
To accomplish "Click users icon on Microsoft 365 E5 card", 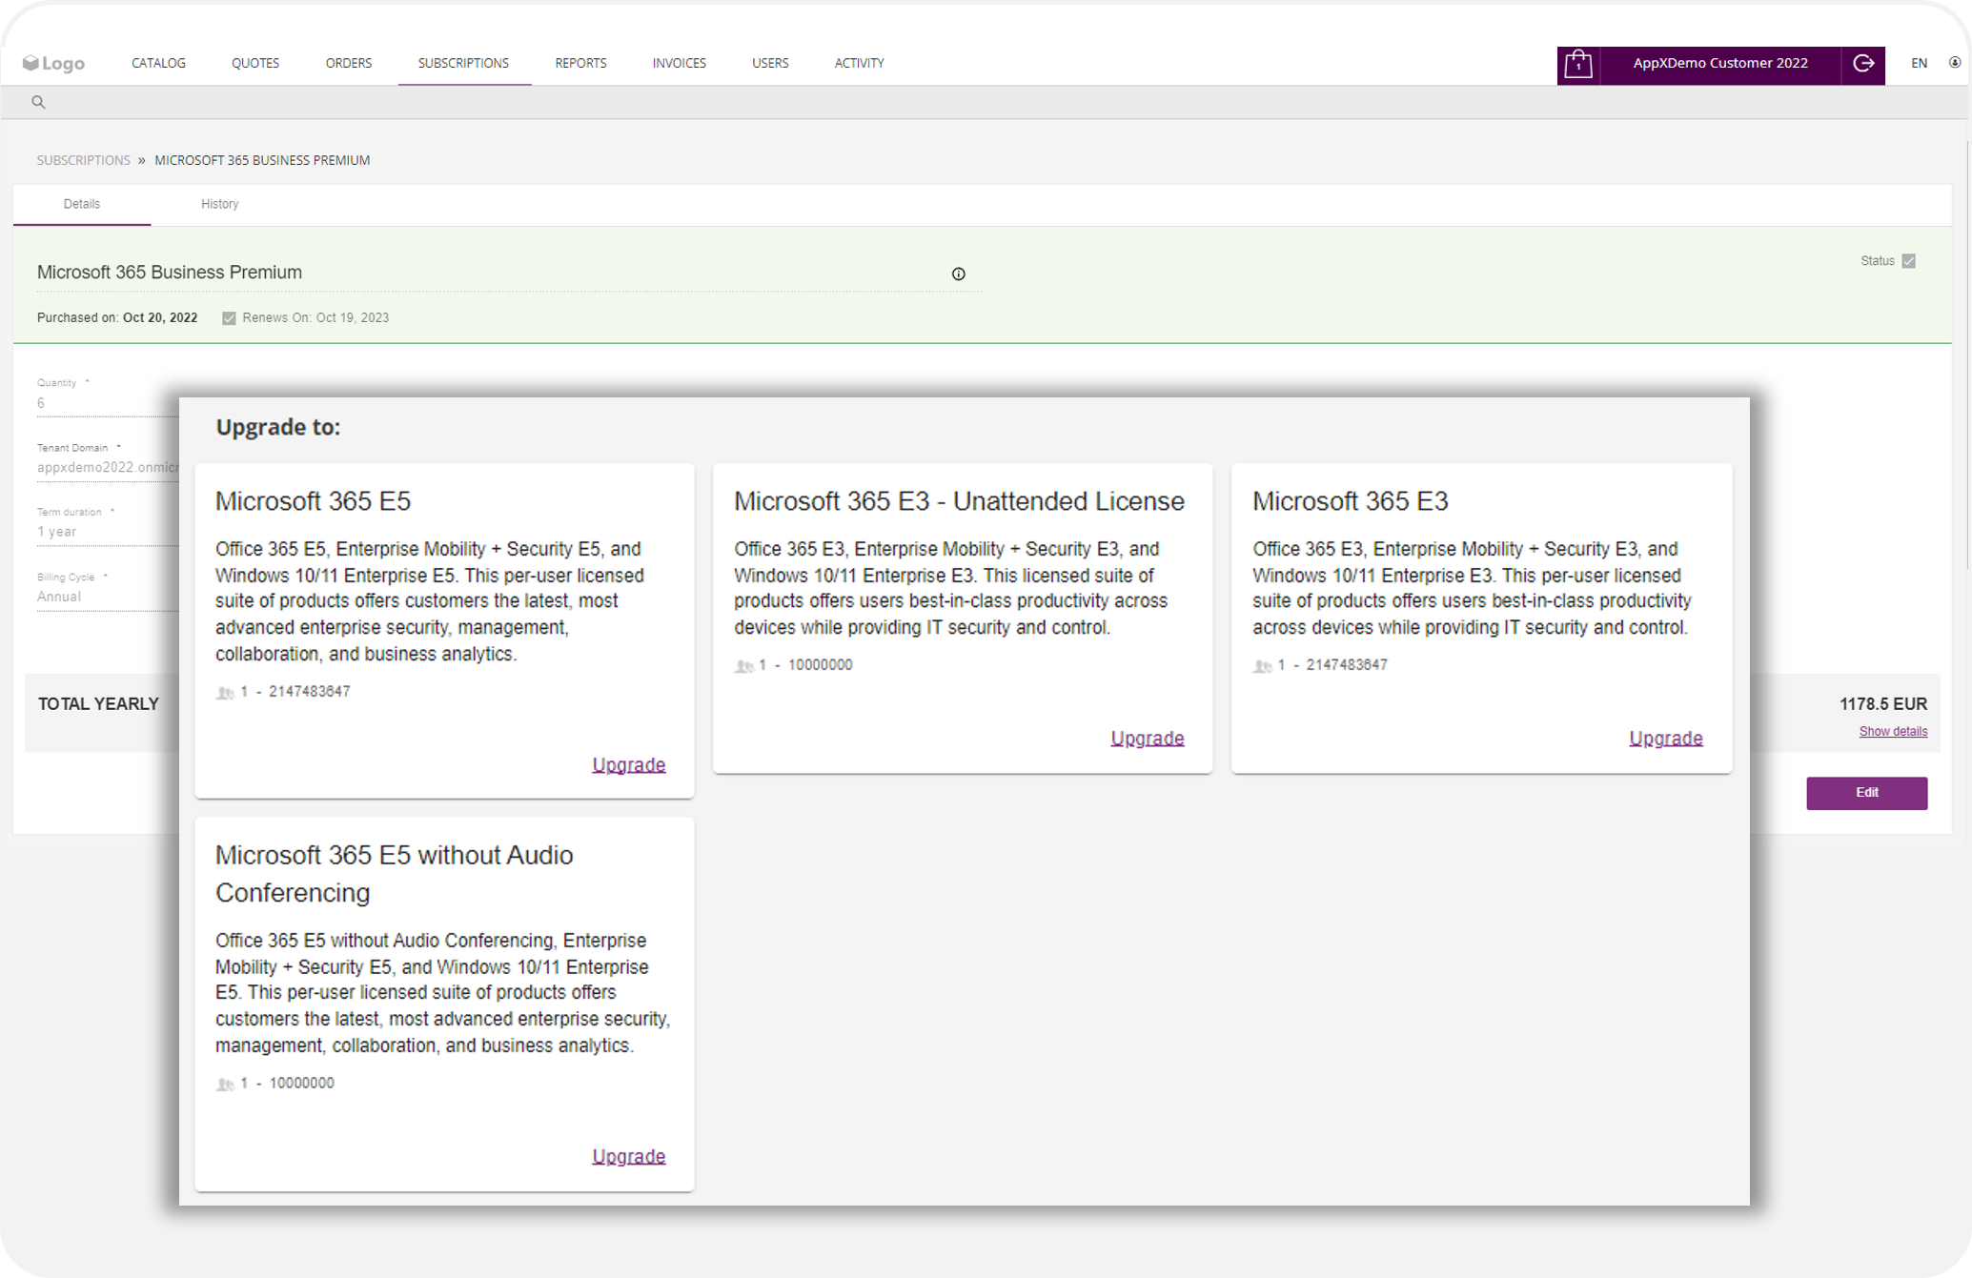I will 225,692.
